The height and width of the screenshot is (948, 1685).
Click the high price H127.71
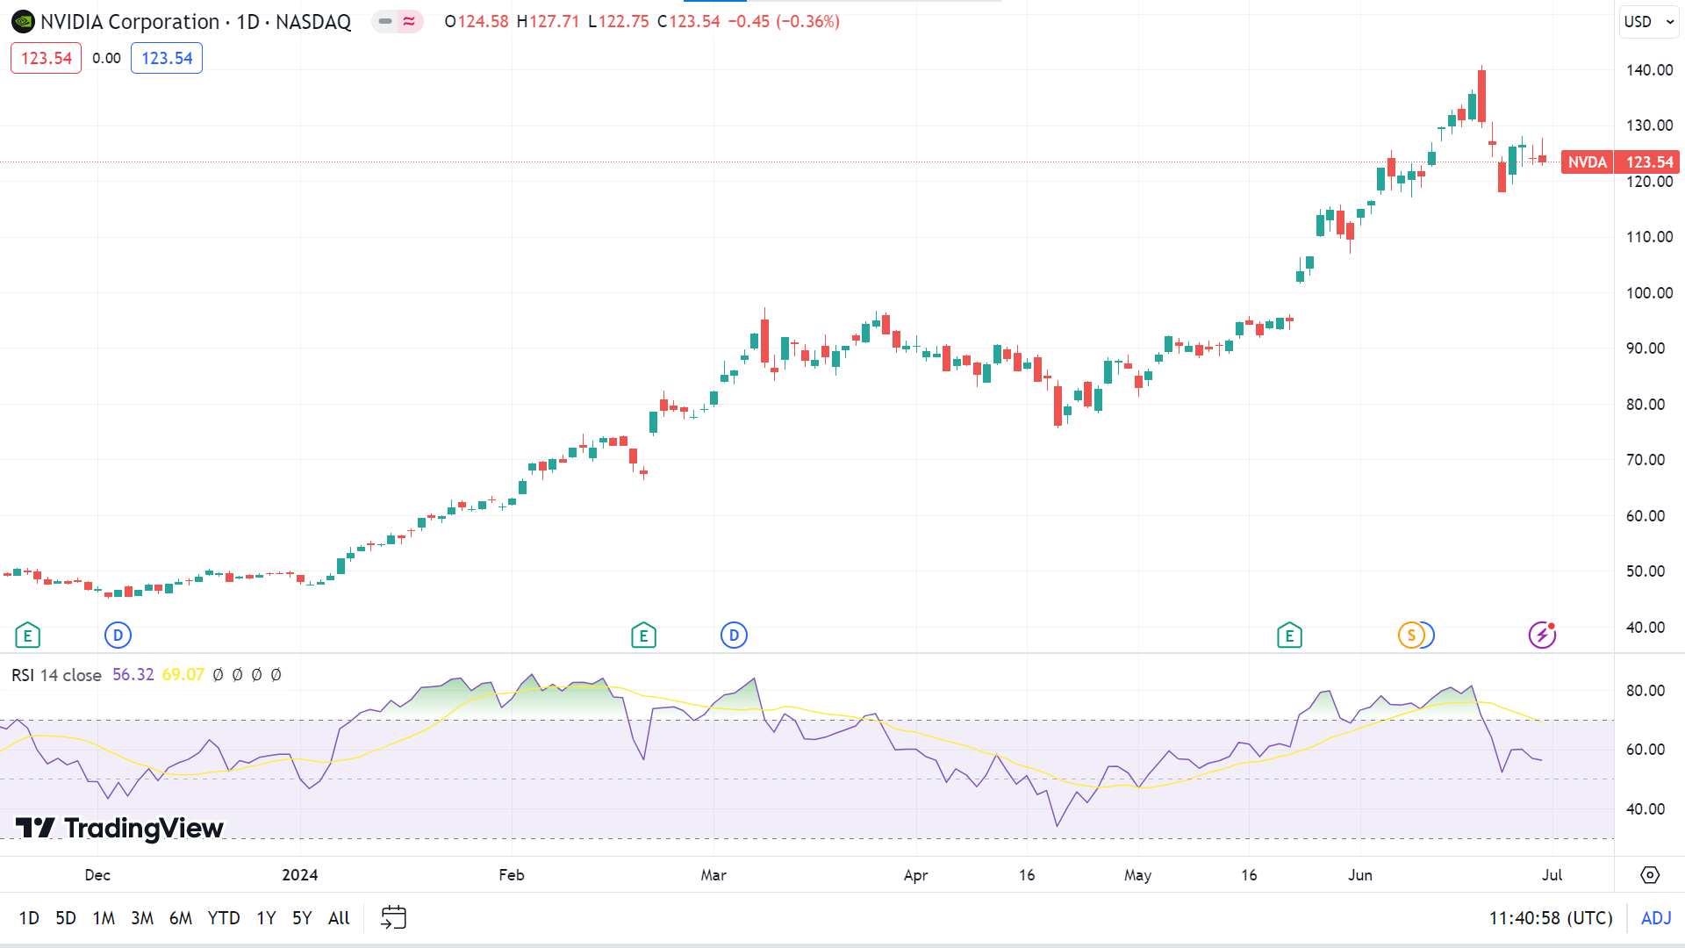click(x=548, y=21)
